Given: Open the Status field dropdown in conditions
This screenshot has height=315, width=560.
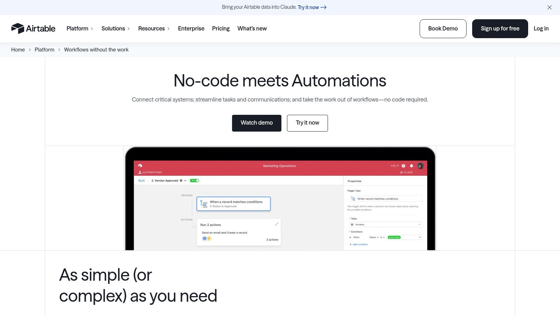Looking at the screenshot, I should tap(374, 237).
